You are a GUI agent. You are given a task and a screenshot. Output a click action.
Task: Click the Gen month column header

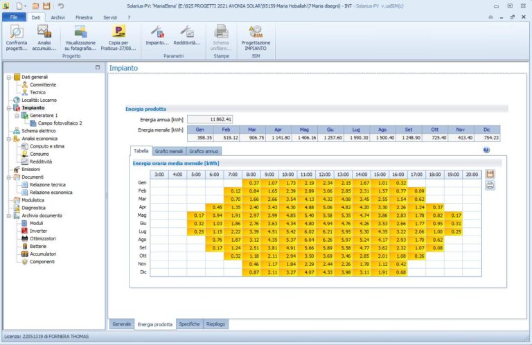[x=200, y=130]
